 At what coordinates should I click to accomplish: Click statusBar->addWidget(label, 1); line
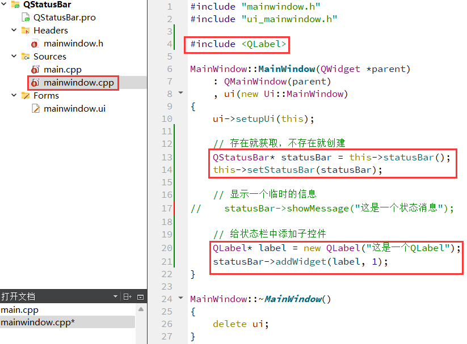300,262
